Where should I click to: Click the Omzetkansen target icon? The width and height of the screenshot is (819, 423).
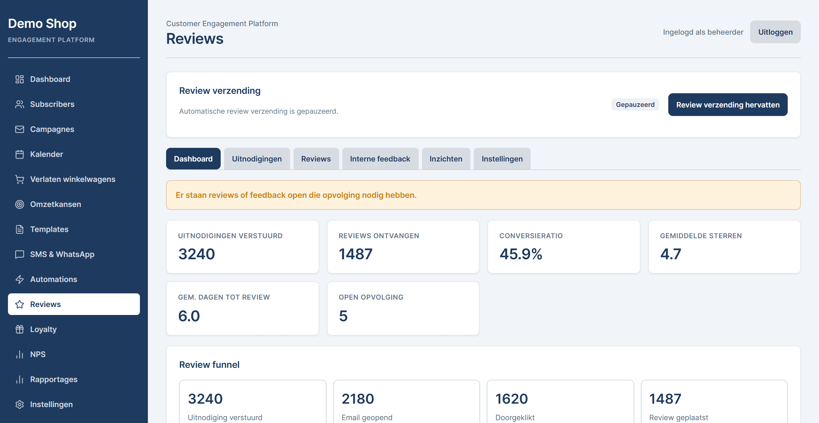[x=19, y=204]
